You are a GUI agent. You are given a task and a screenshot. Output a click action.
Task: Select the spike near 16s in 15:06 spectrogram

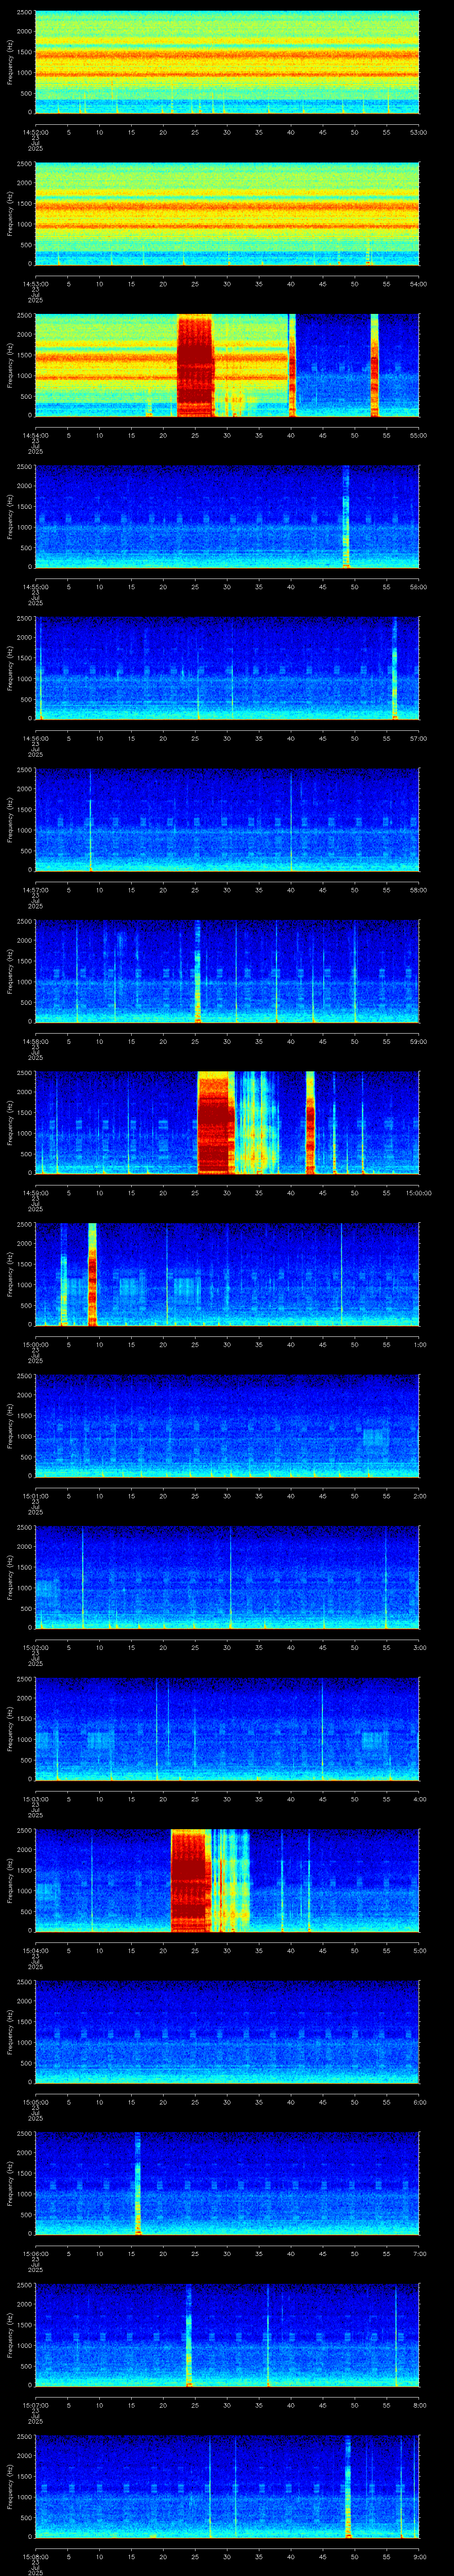click(138, 2183)
